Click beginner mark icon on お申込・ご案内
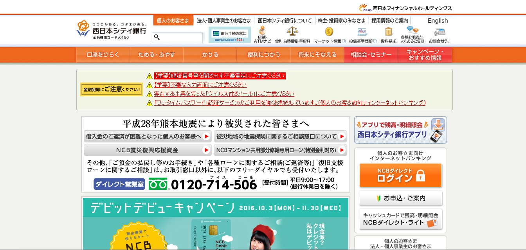This screenshot has height=250, width=526. pyautogui.click(x=378, y=198)
